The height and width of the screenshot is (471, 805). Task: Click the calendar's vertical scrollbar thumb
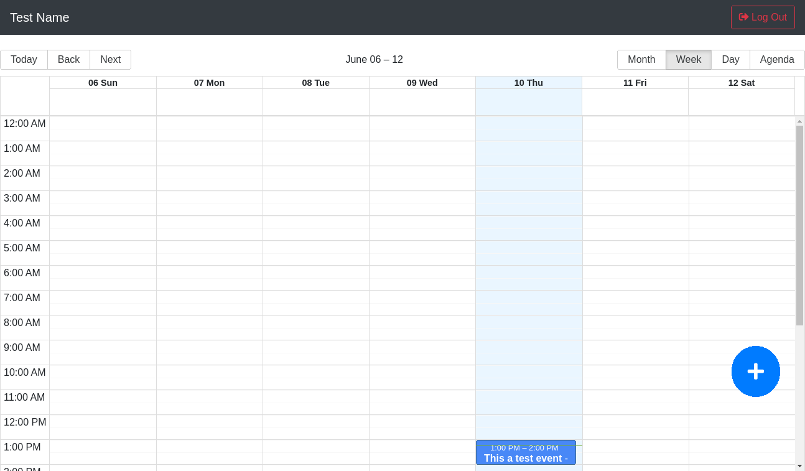(x=799, y=225)
